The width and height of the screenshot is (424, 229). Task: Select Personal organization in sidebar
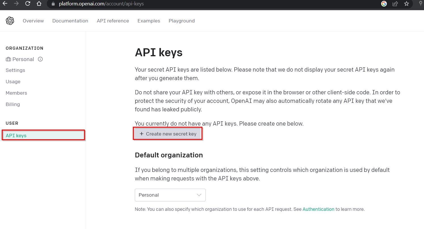(23, 59)
